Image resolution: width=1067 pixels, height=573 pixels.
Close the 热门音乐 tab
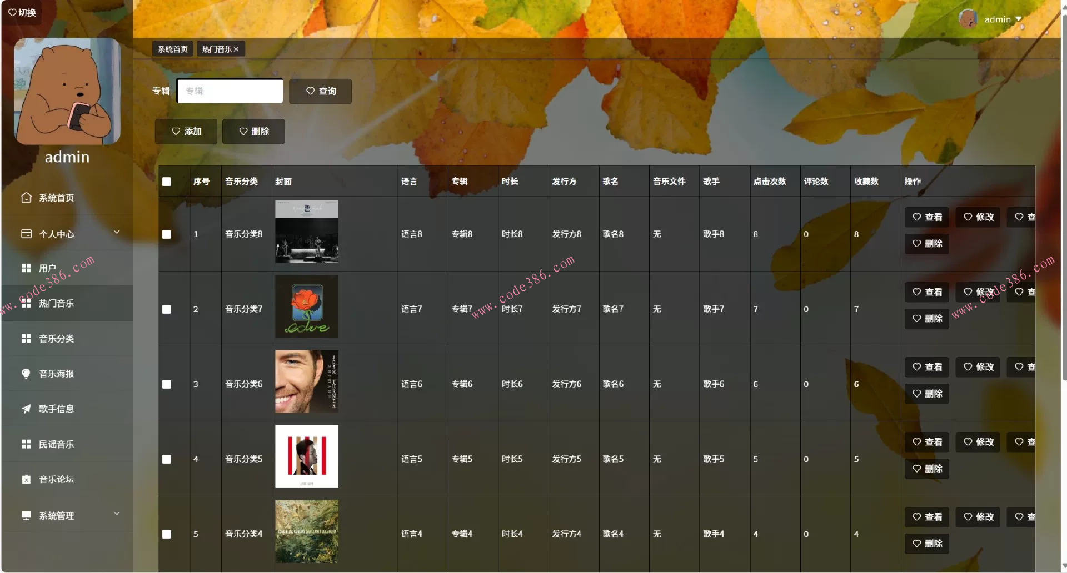[x=236, y=49]
